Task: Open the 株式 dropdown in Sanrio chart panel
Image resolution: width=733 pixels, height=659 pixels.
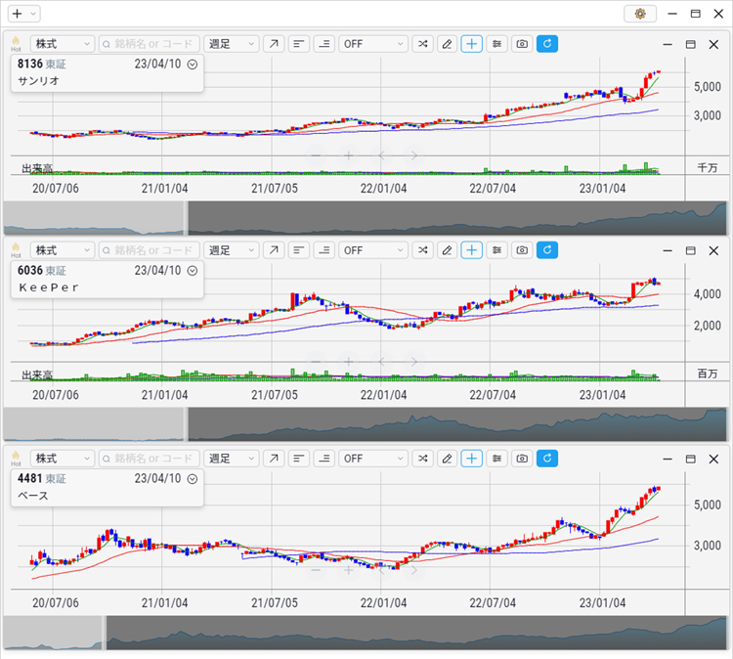Action: [x=63, y=44]
